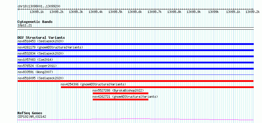
Task: Open variant nsv833591 (Wong2007) label
Action: [x=35, y=72]
